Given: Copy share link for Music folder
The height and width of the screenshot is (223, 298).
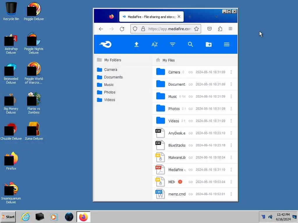Looking at the screenshot, I should (190, 96).
